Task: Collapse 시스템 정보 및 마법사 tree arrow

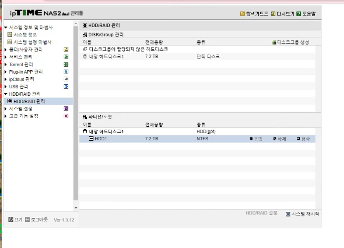Action: [x=6, y=28]
